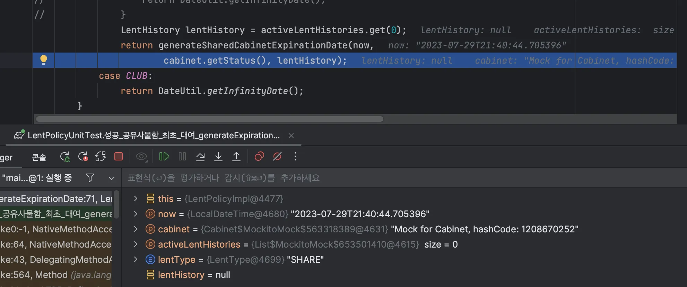
Task: Click the 'case CLUB:' code line
Action: point(125,76)
